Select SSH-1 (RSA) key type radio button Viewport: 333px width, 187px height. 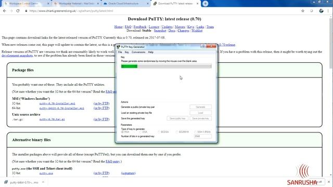click(x=196, y=132)
